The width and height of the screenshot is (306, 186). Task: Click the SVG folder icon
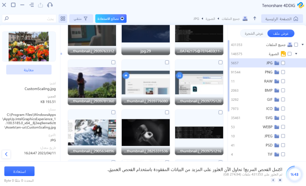pos(277,118)
